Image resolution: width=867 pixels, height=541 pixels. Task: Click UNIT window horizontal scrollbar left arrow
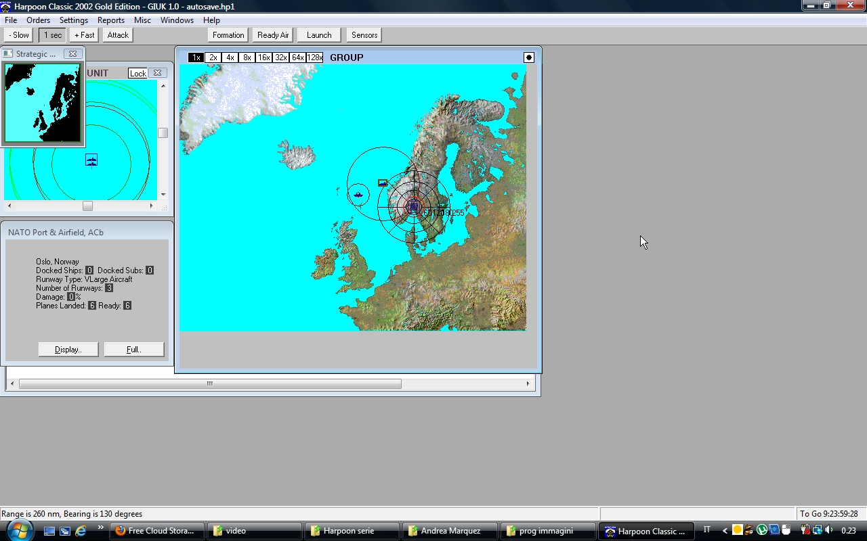9,206
